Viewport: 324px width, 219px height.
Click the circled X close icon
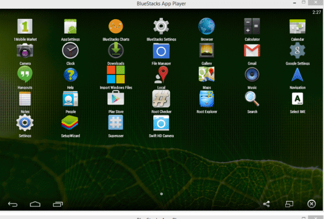point(312,204)
